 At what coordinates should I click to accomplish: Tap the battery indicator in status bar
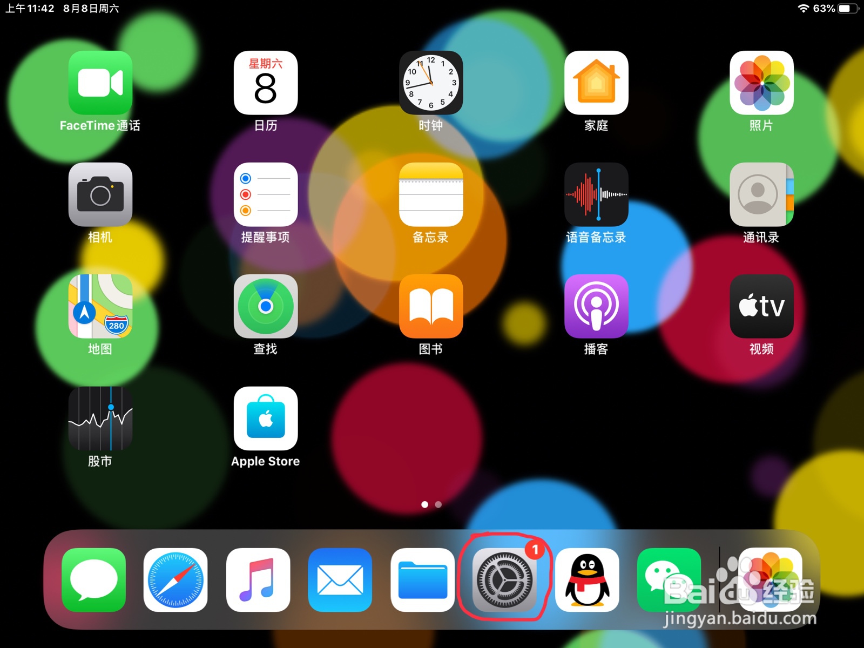coord(848,8)
